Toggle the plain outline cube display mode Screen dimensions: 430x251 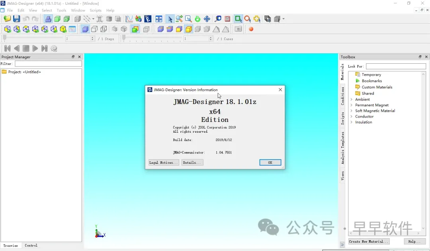tap(94, 29)
